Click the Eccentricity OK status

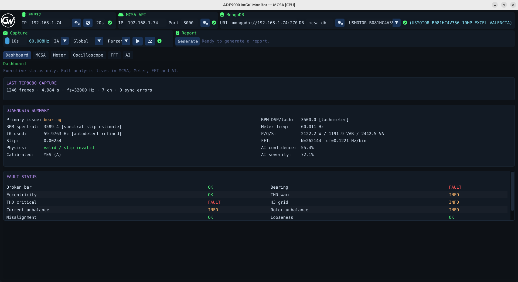point(210,195)
